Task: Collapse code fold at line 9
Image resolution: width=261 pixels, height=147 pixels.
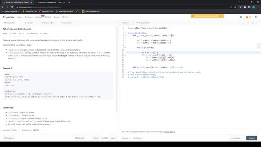Action: point(125,48)
